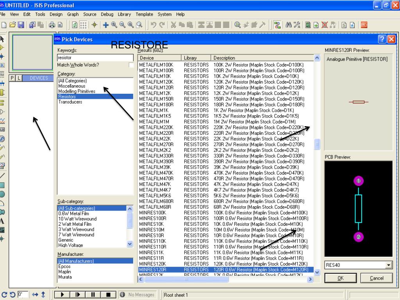Generate the bill of materials report
This screenshot has width=400, height=300.
[344, 25]
